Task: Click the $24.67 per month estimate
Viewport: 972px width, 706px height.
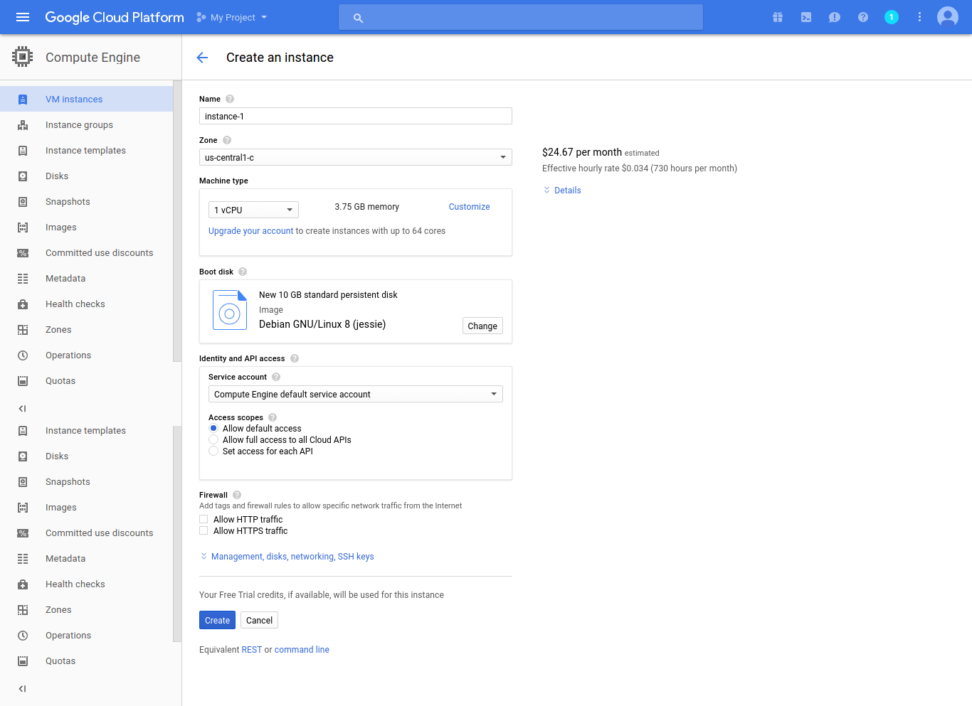Action: 582,152
